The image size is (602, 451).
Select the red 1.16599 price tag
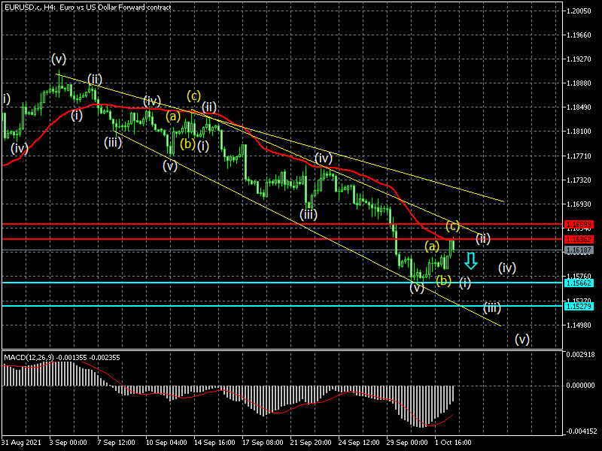[x=579, y=225]
